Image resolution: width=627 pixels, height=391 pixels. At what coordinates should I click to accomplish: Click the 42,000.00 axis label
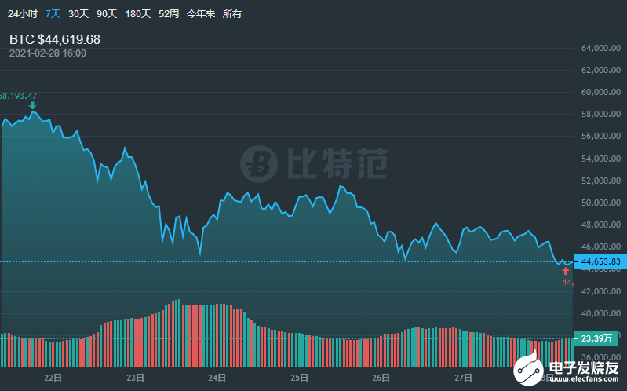[601, 291]
